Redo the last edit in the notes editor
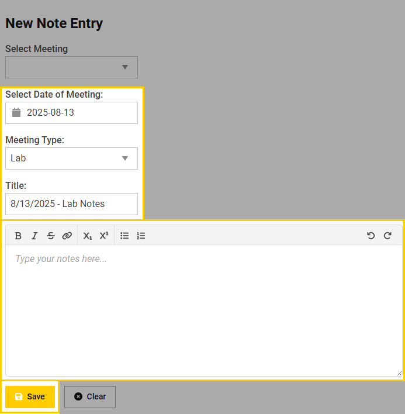The width and height of the screenshot is (405, 414). tap(387, 236)
